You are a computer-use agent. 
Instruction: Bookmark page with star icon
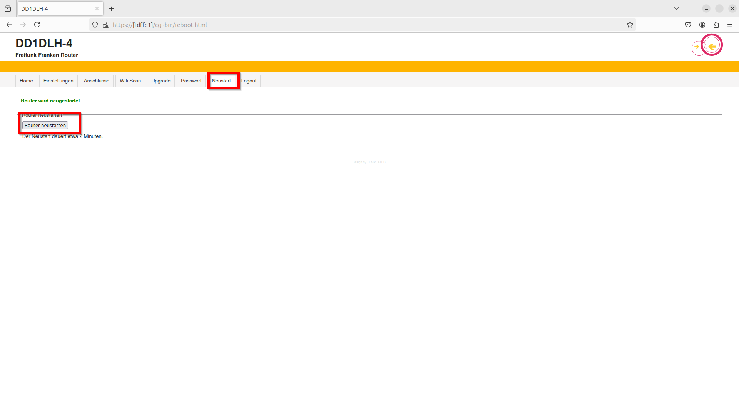[630, 25]
